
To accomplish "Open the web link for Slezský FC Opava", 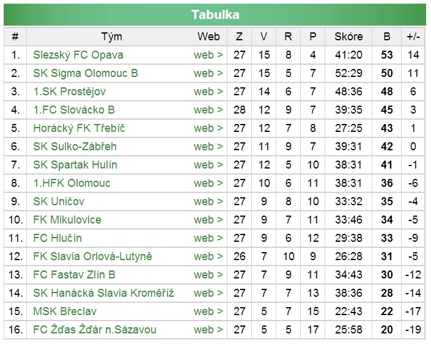I will pos(208,55).
